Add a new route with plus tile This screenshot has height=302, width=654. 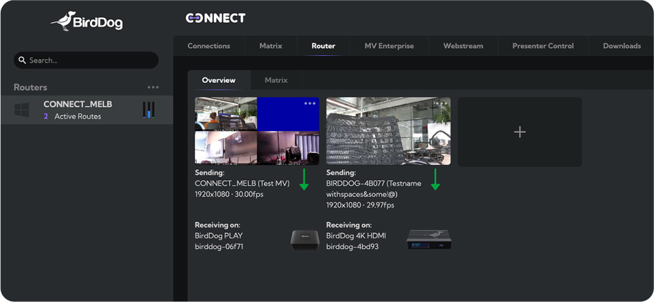(x=519, y=132)
